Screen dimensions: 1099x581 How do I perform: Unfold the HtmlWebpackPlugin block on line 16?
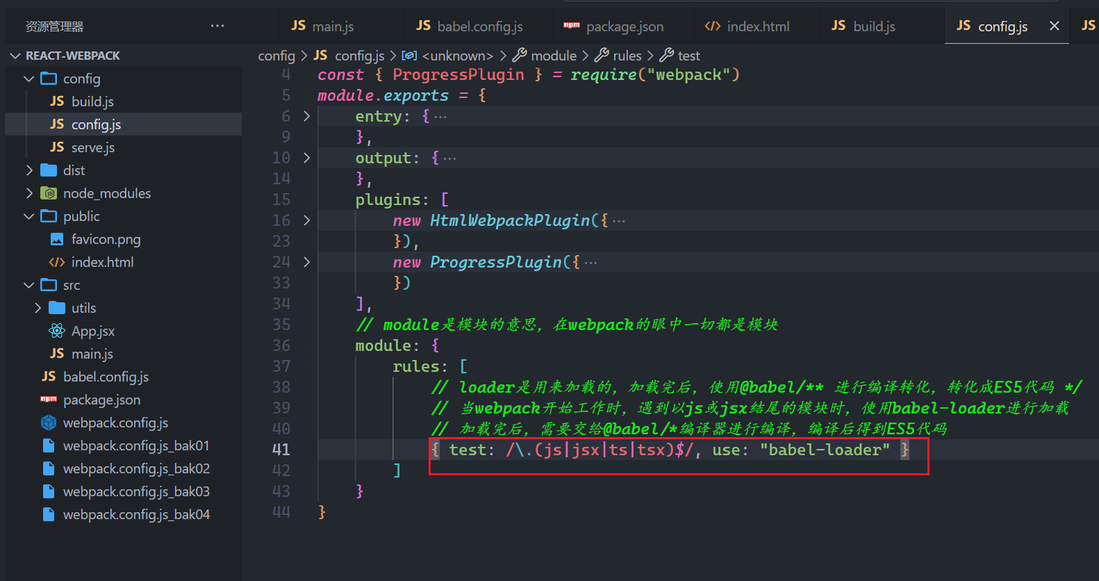click(306, 220)
